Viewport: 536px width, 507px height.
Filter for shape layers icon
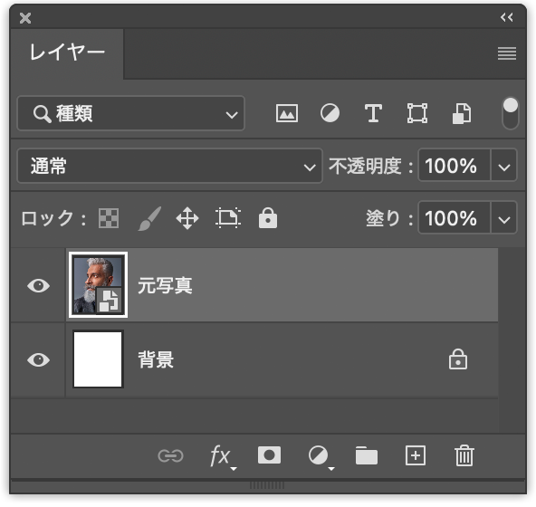(x=417, y=113)
